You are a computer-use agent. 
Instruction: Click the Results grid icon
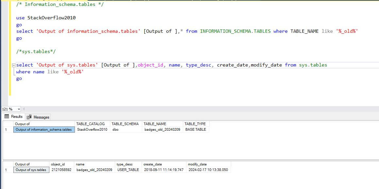tap(7, 116)
